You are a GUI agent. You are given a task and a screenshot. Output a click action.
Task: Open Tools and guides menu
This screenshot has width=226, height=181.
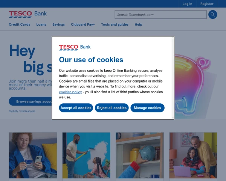pyautogui.click(x=115, y=25)
